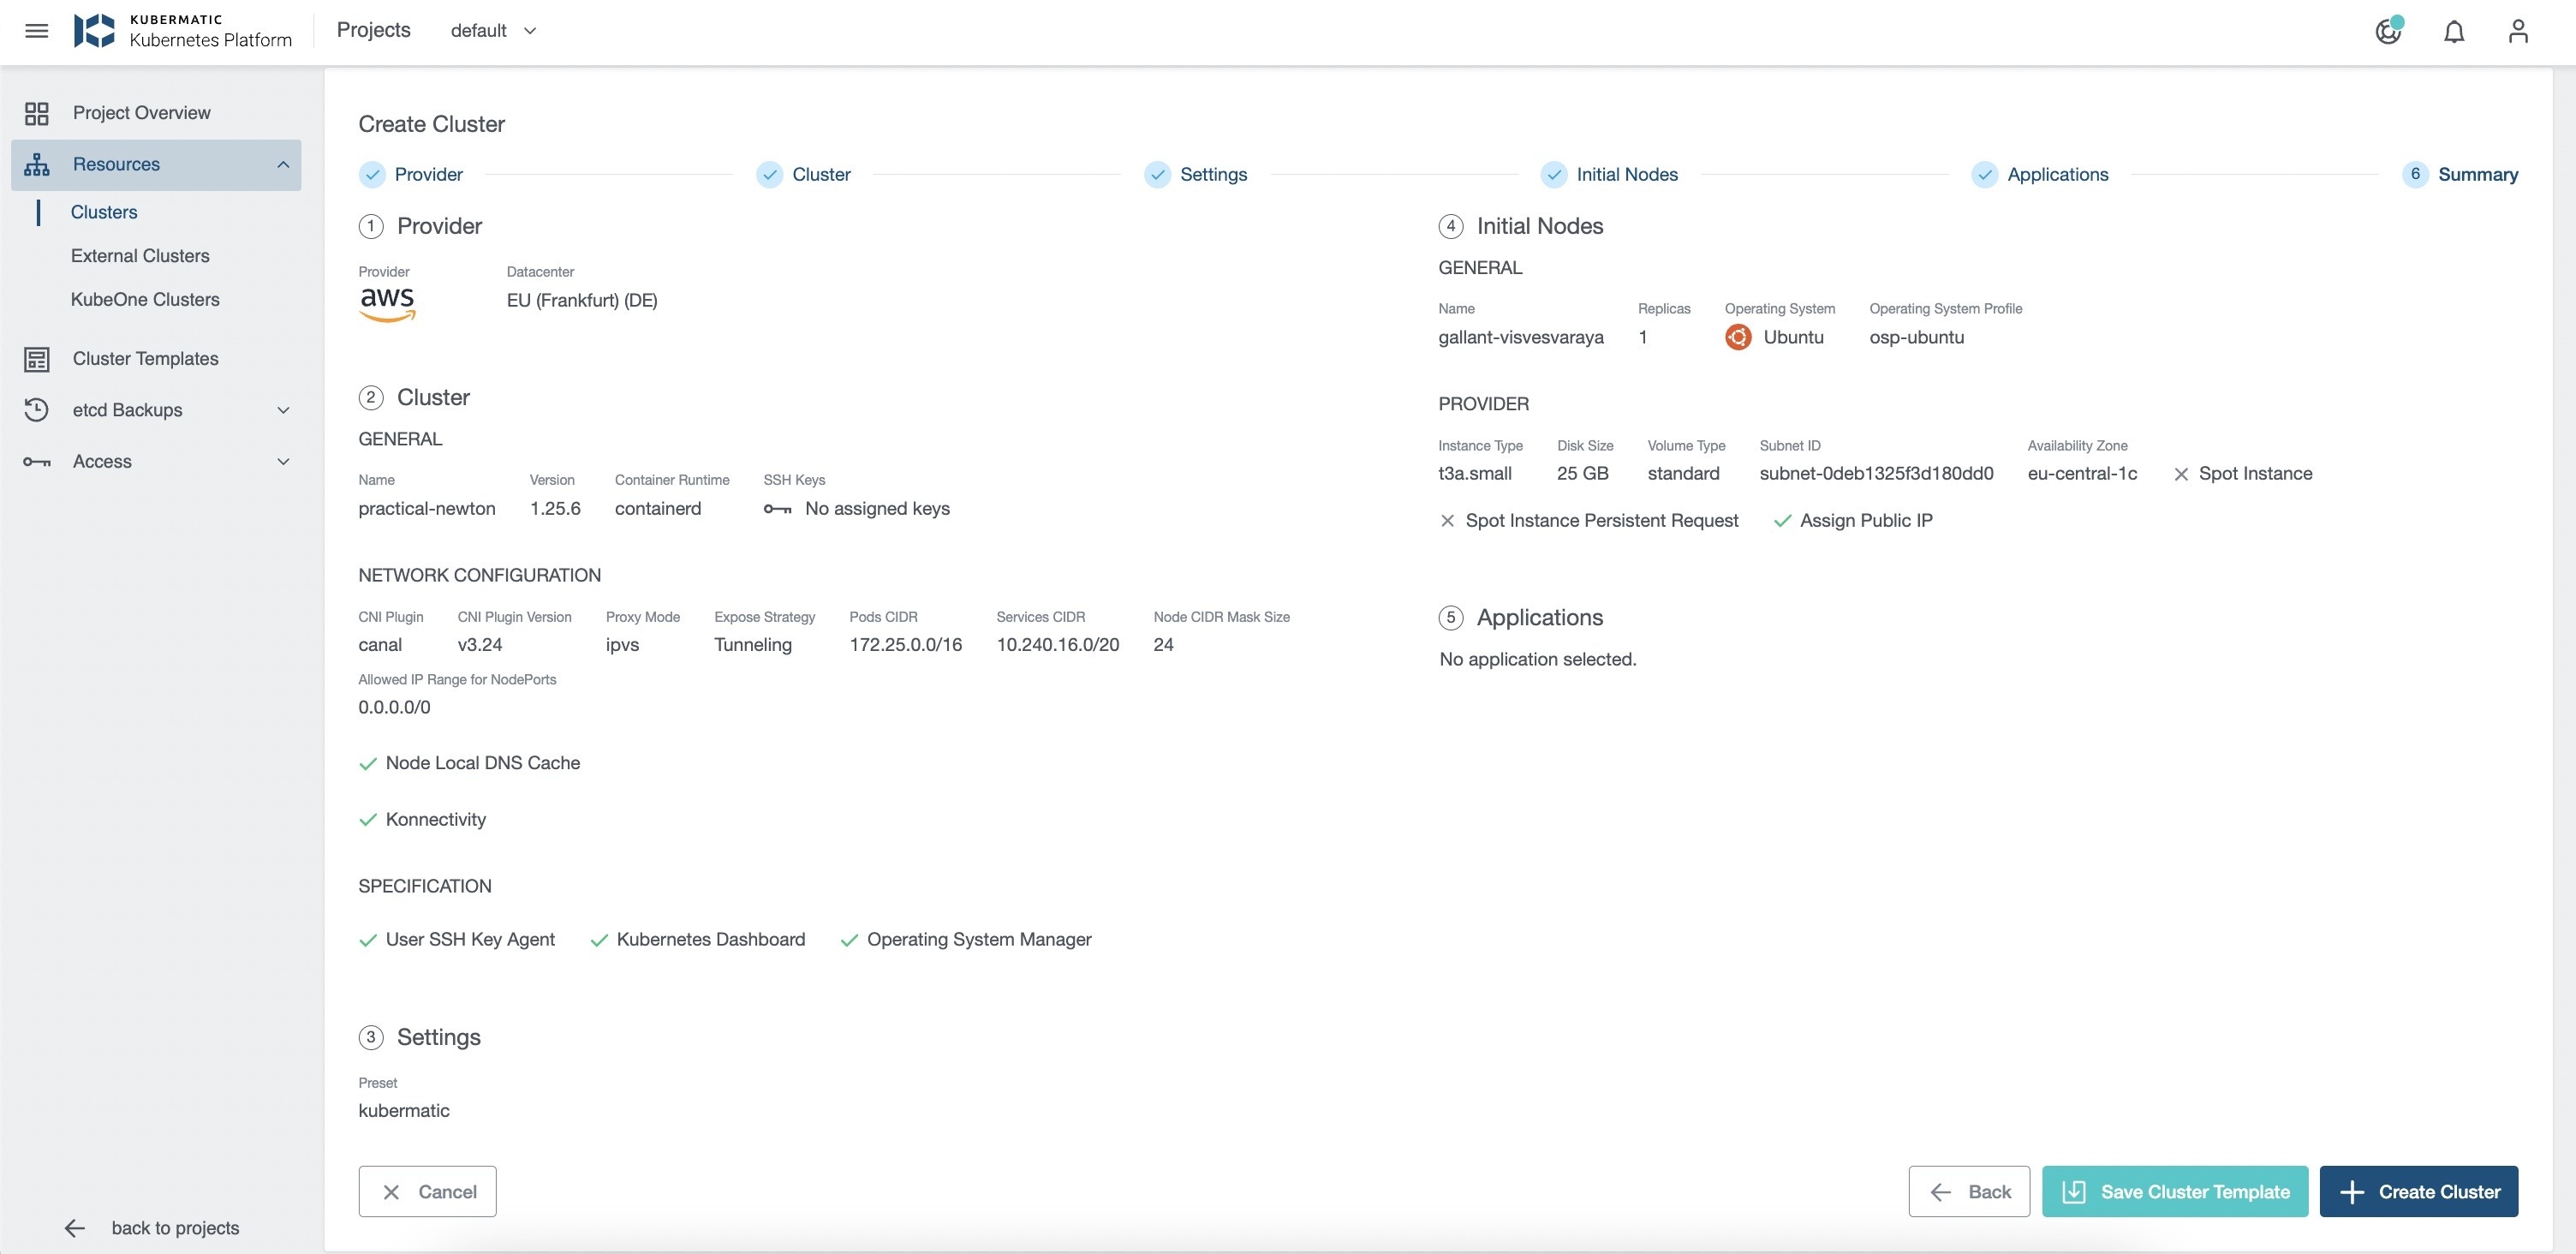Click the Node Local DNS Cache checkmark
Viewport: 2576px width, 1254px height.
(x=368, y=762)
